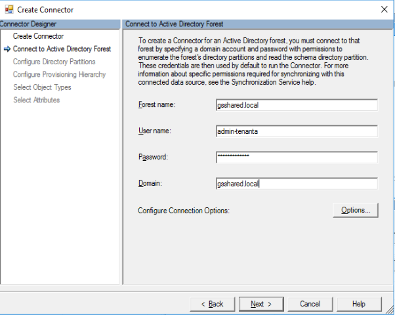This screenshot has height=315, width=395.
Task: Go to Select Attributes step
Action: (x=36, y=100)
